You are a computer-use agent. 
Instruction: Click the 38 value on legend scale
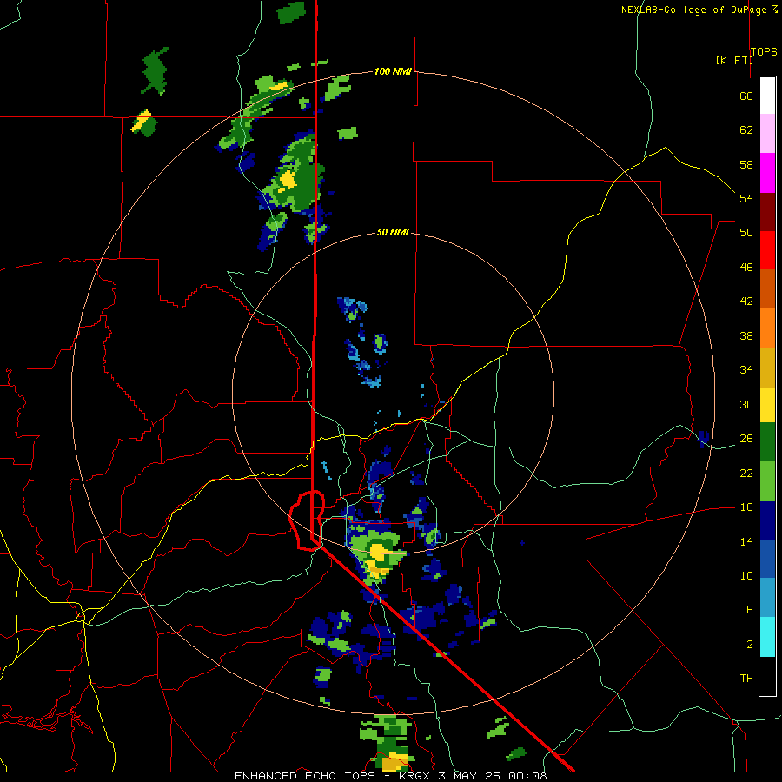click(746, 335)
